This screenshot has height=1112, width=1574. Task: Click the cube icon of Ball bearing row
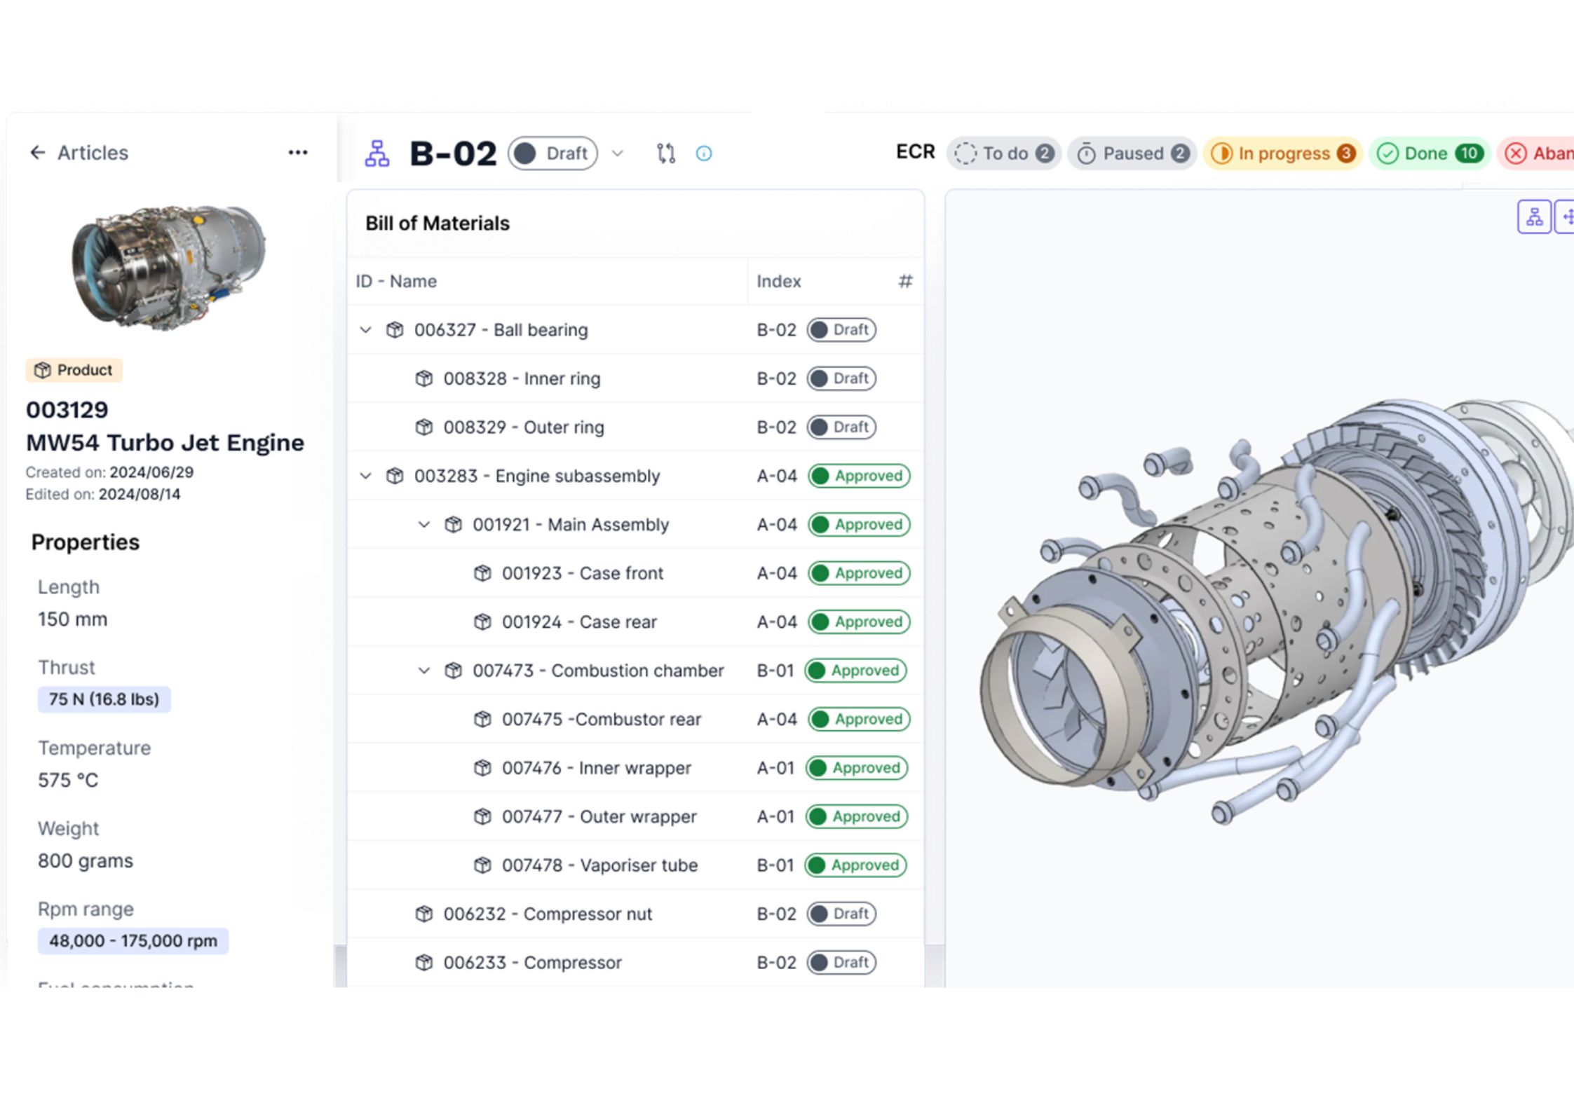point(395,330)
